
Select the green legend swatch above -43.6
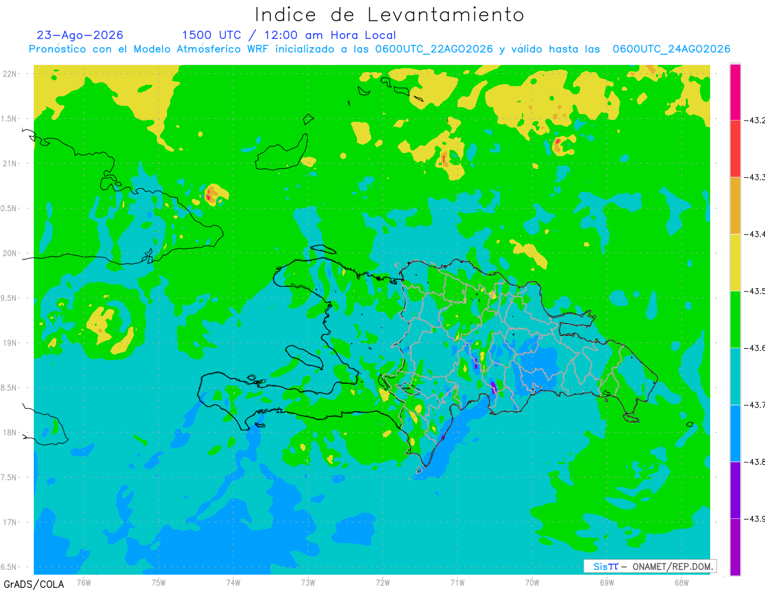pos(735,319)
